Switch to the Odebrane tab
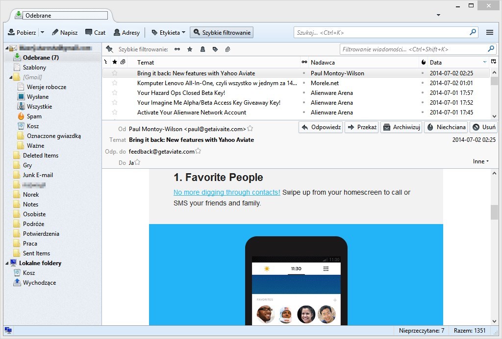This screenshot has height=339, width=502. (x=61, y=15)
